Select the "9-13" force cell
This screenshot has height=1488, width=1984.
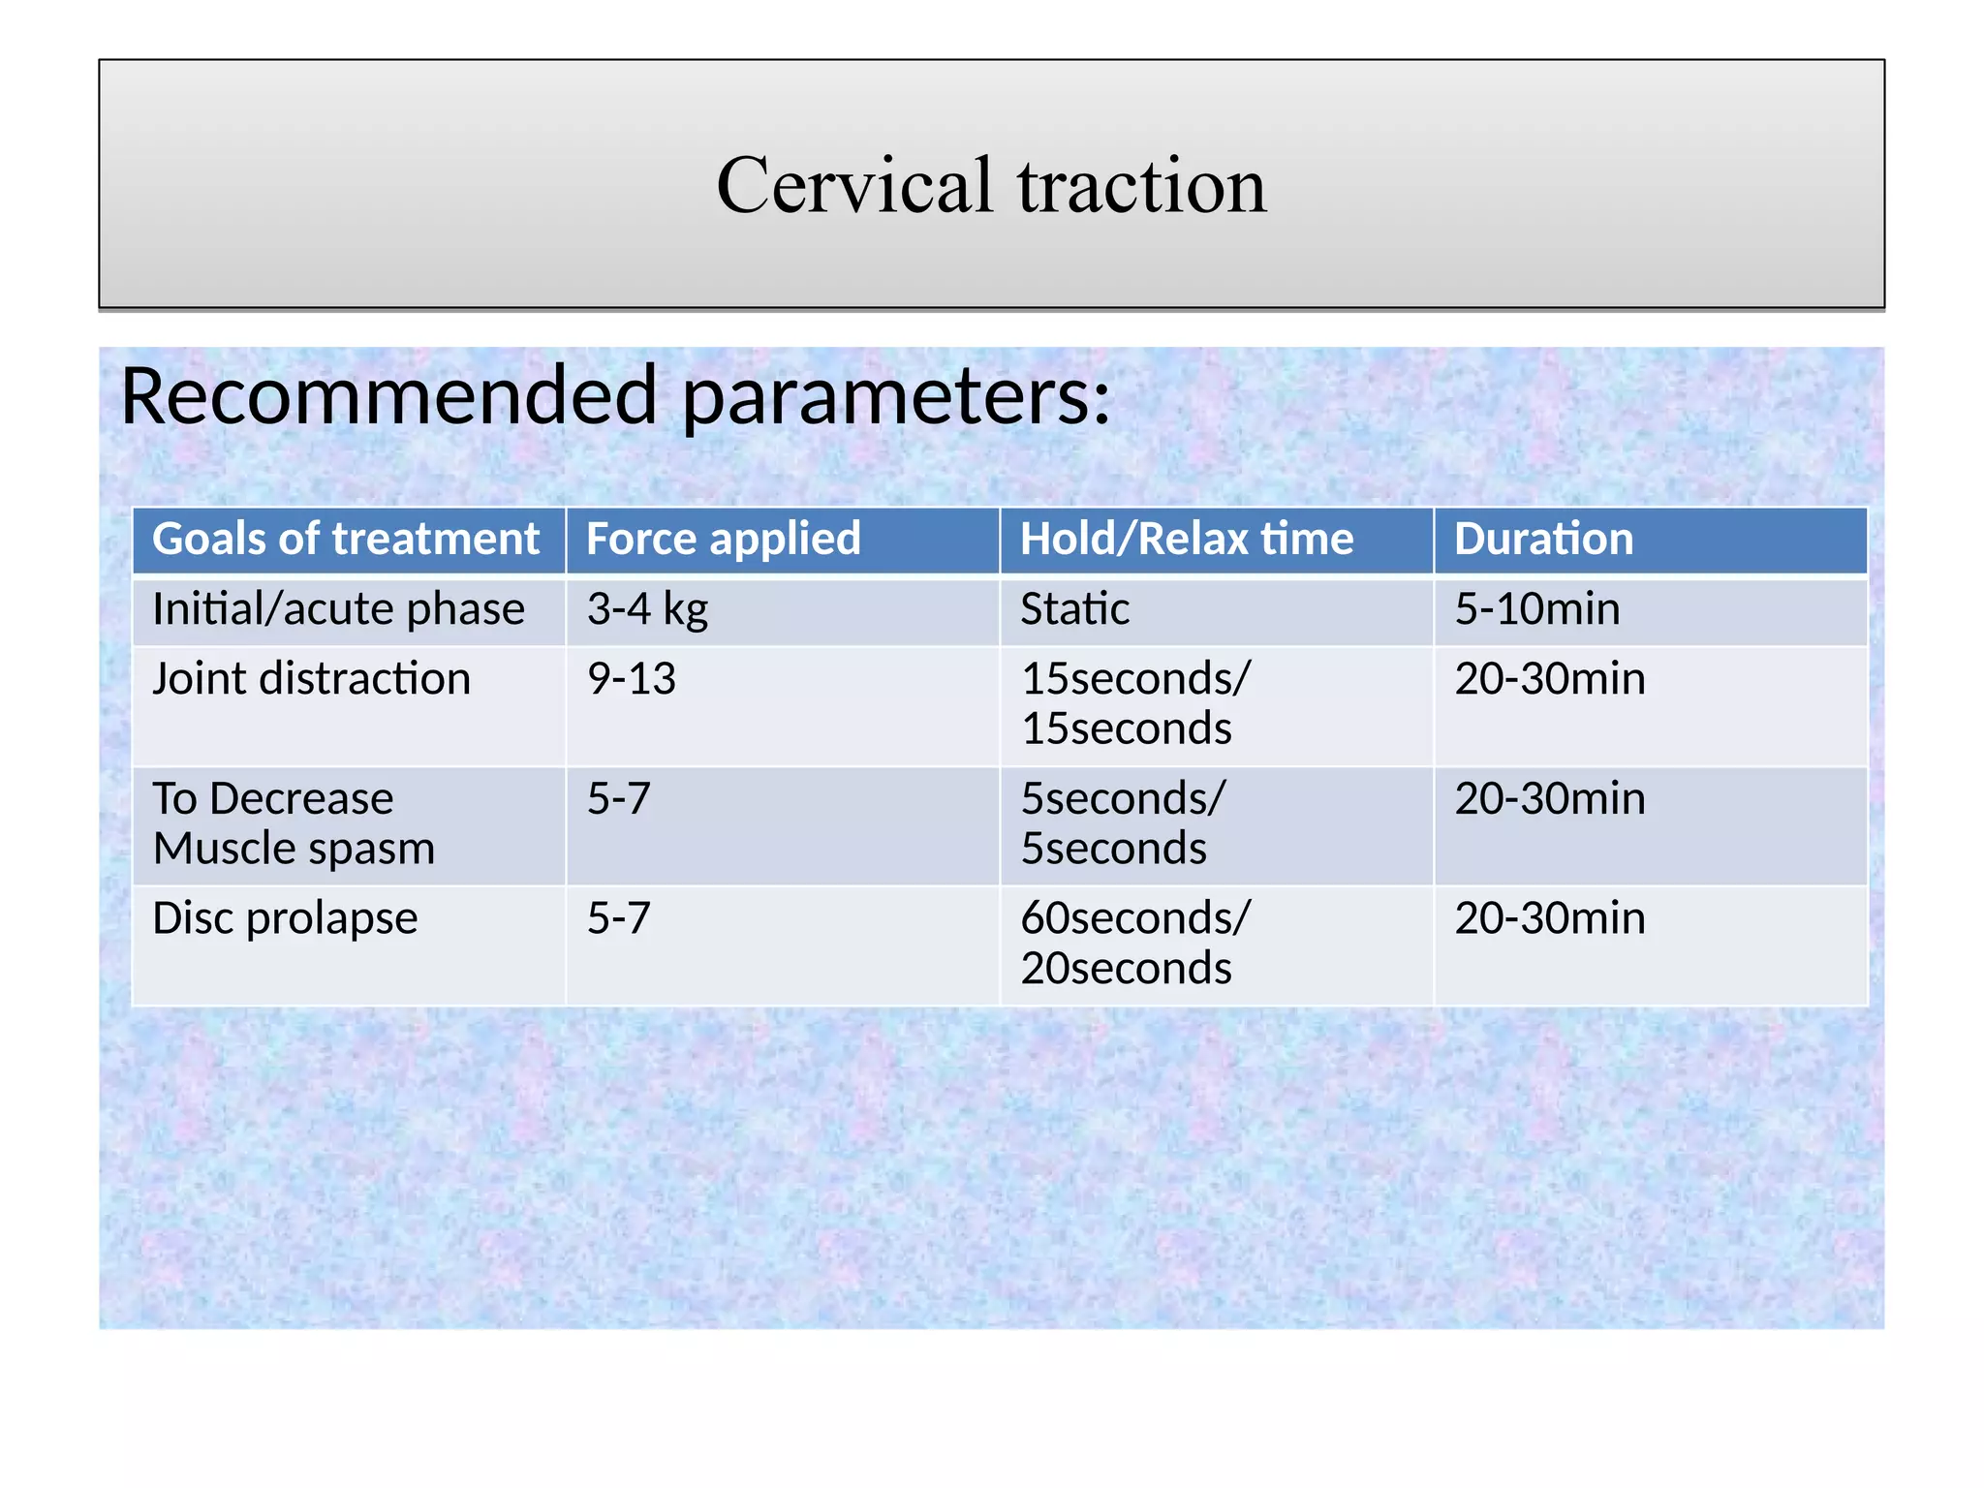pos(631,678)
